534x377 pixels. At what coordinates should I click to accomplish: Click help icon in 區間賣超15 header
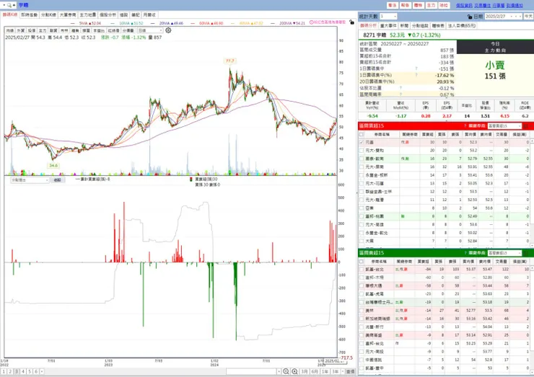click(x=465, y=253)
